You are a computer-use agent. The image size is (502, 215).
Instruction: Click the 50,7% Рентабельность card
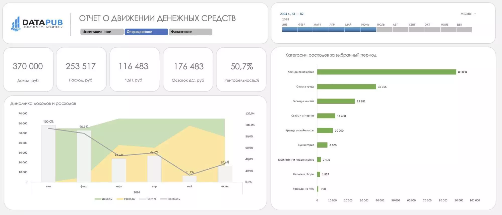click(241, 69)
